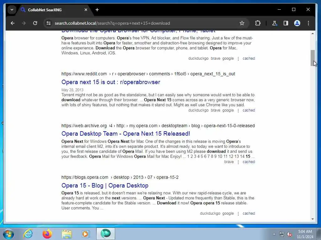Open the blogs.opera.com result URL
The image size is (321, 240).
coord(120,177)
